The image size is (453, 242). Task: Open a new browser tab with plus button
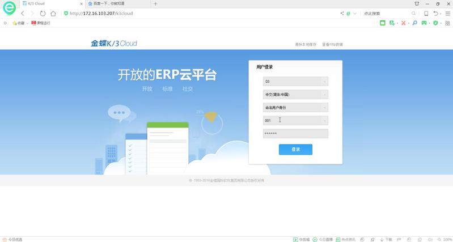point(156,3)
